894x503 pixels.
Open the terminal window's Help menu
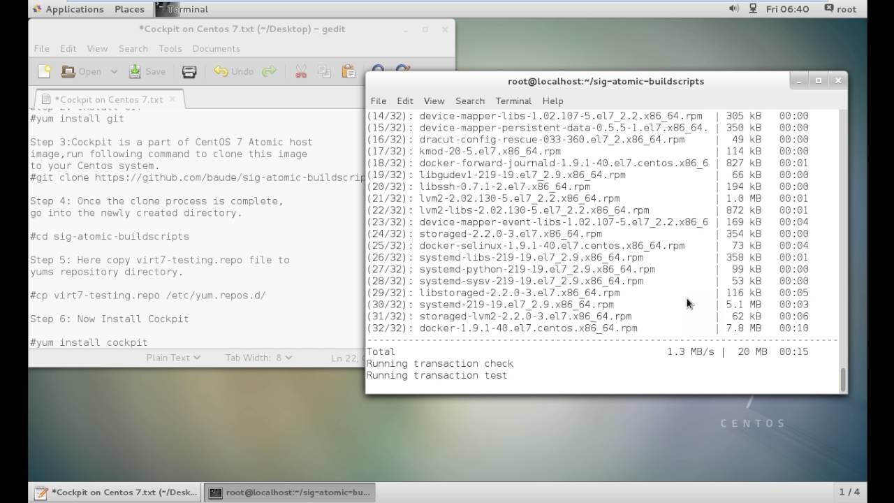[x=552, y=101]
